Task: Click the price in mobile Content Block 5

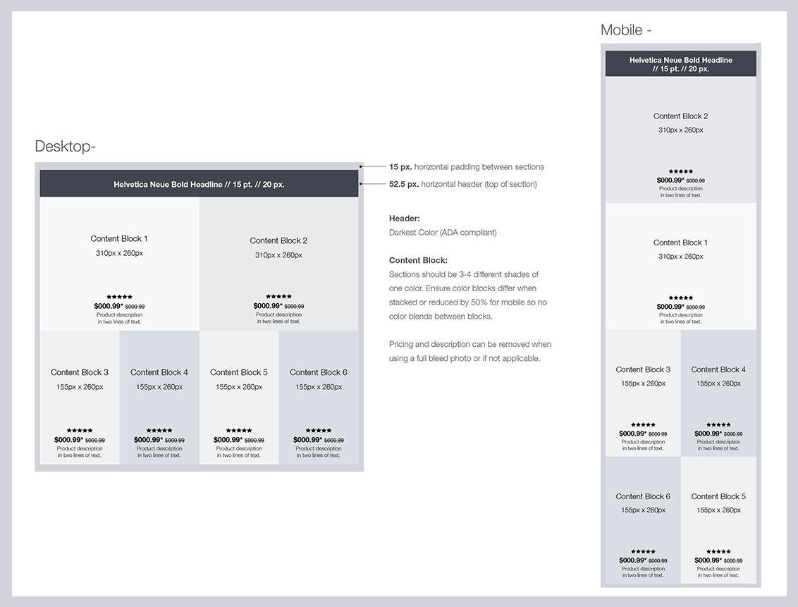Action: tap(718, 560)
